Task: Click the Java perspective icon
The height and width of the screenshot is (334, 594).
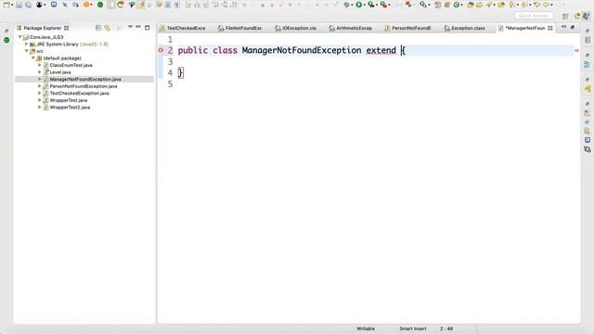Action: pos(587,16)
